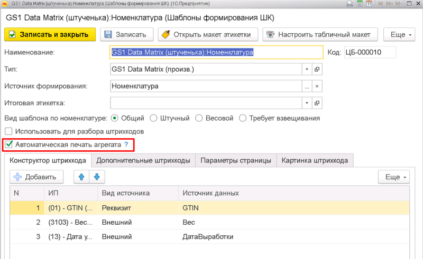
Task: Expand the top Еще menu
Action: coord(399,34)
